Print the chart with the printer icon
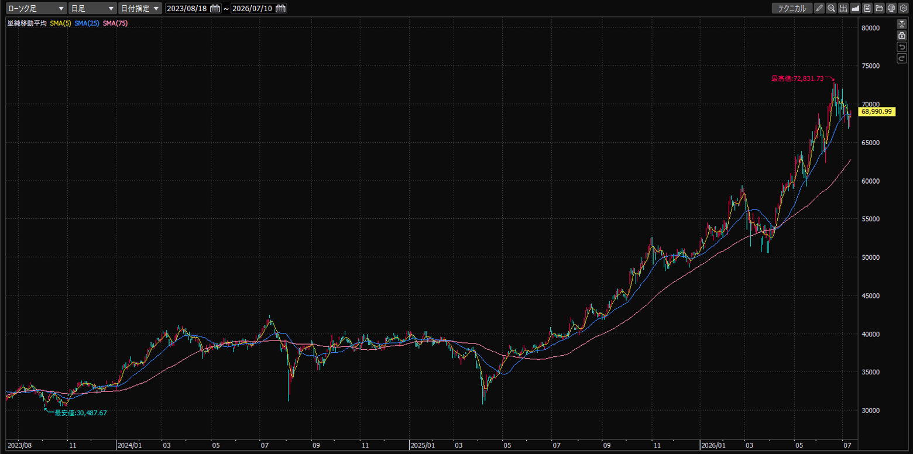The width and height of the screenshot is (913, 454). click(891, 8)
